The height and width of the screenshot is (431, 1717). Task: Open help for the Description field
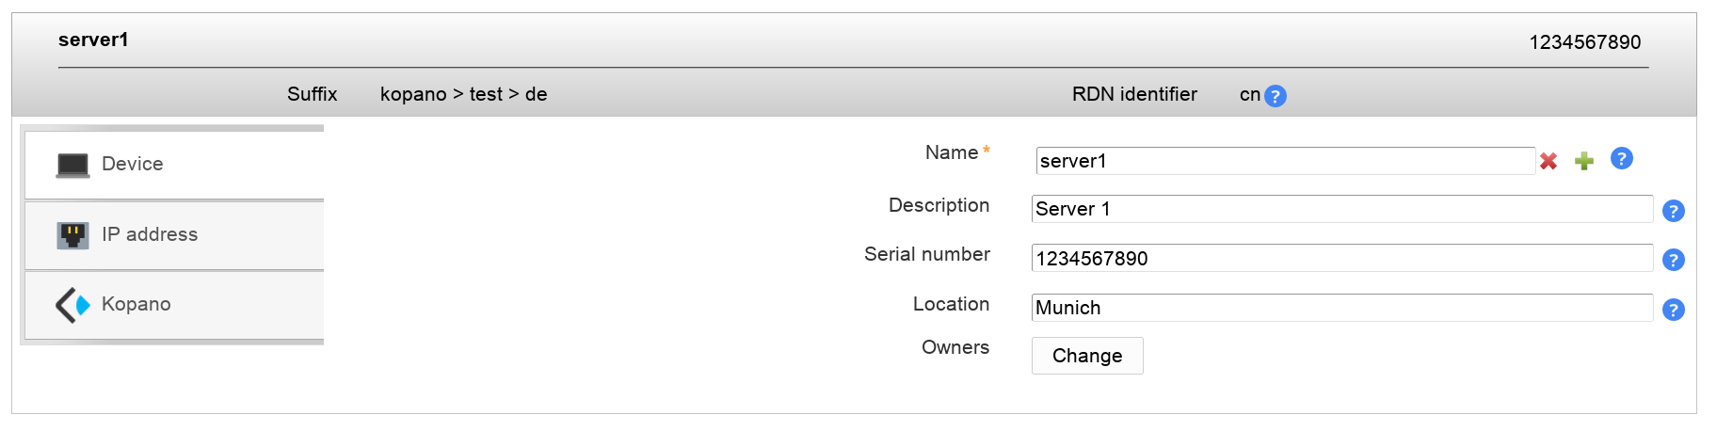pos(1673,211)
